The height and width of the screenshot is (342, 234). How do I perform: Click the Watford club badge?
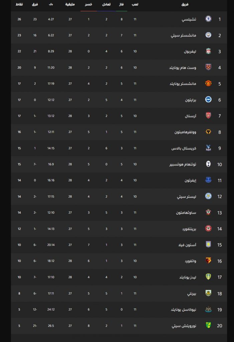point(208,261)
